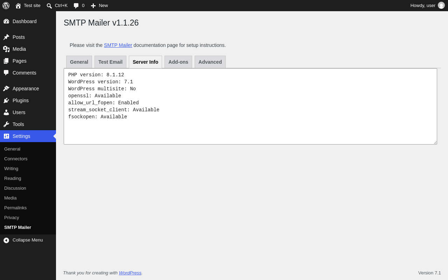This screenshot has width=448, height=280.
Task: Open the Dashboard icon in sidebar
Action: coord(6,21)
